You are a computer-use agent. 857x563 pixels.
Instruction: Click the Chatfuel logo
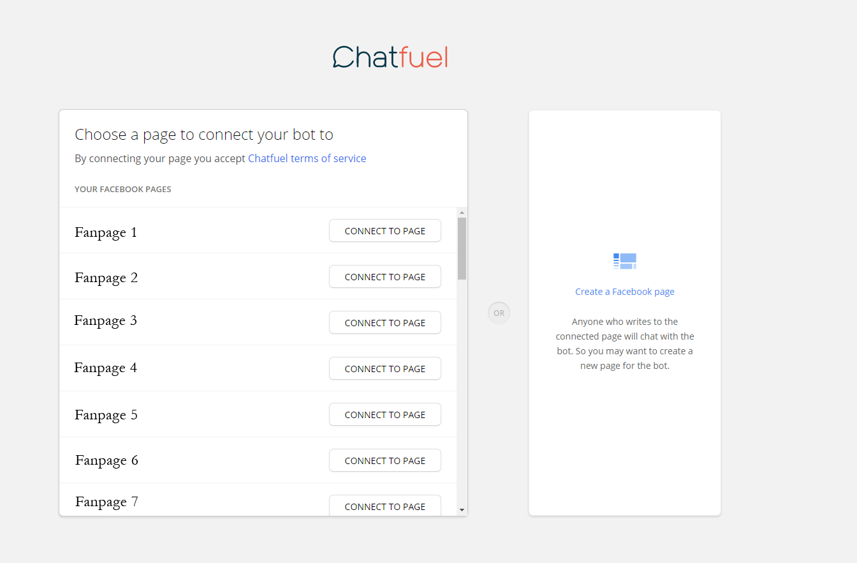coord(390,57)
